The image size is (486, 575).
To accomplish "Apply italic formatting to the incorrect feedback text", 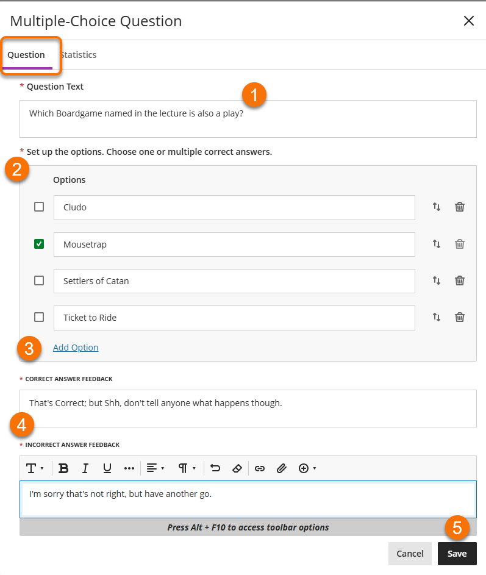I will coord(85,468).
